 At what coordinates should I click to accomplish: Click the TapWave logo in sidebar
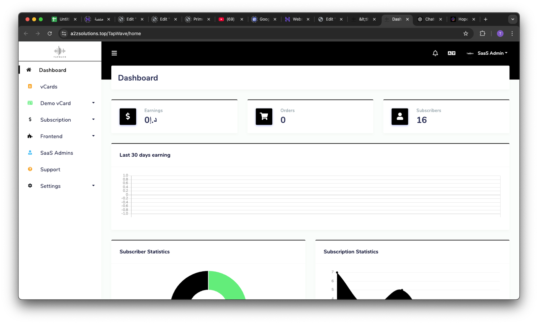tap(60, 51)
